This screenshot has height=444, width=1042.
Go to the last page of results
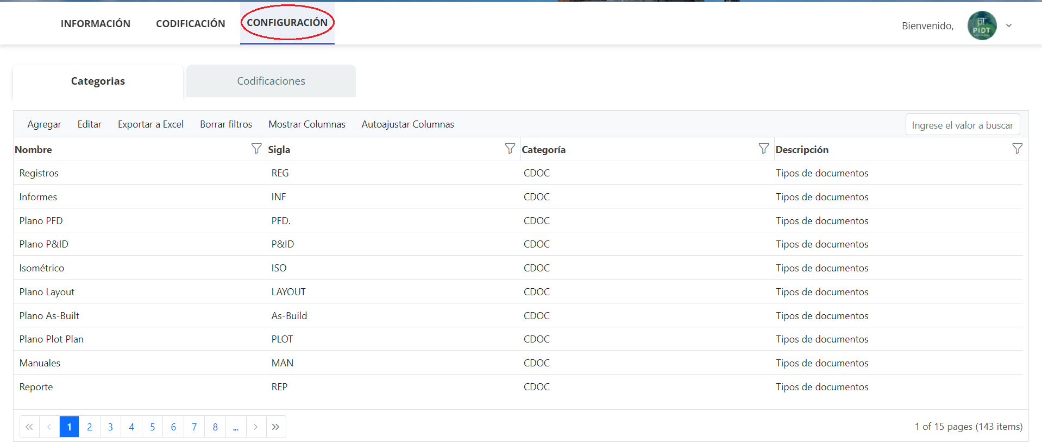click(276, 427)
